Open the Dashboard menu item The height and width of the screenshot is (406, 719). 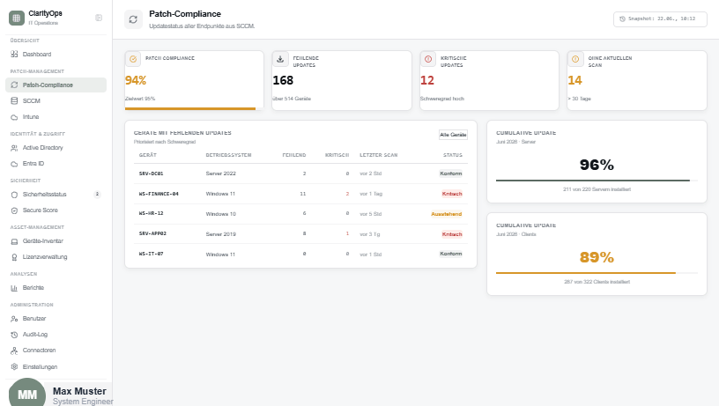point(56,54)
